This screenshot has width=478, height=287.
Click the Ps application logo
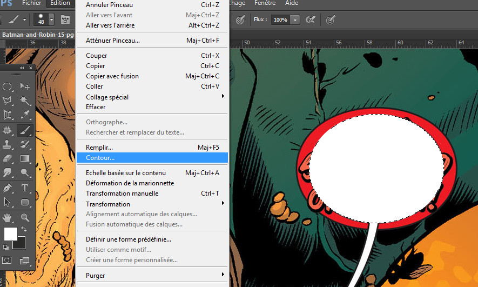coord(6,3)
